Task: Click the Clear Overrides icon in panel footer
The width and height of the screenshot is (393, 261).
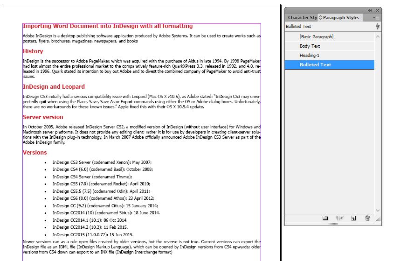Action: click(340, 218)
